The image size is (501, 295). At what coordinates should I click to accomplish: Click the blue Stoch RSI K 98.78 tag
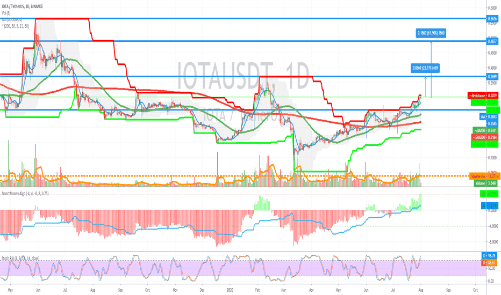489,256
